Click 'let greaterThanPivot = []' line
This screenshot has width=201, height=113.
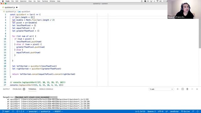(x=26, y=31)
